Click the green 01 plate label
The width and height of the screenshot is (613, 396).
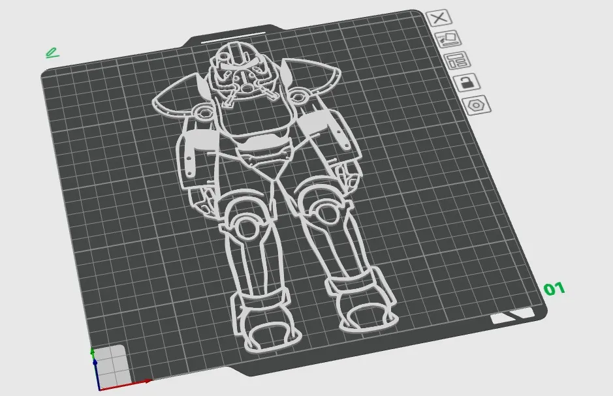pyautogui.click(x=554, y=289)
